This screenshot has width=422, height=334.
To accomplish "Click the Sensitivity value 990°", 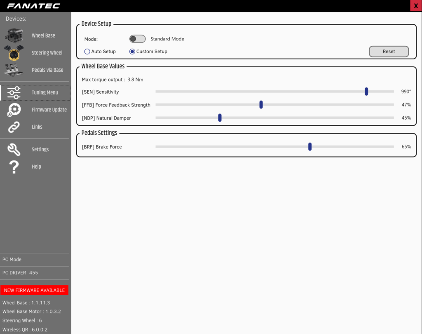I will (x=406, y=92).
